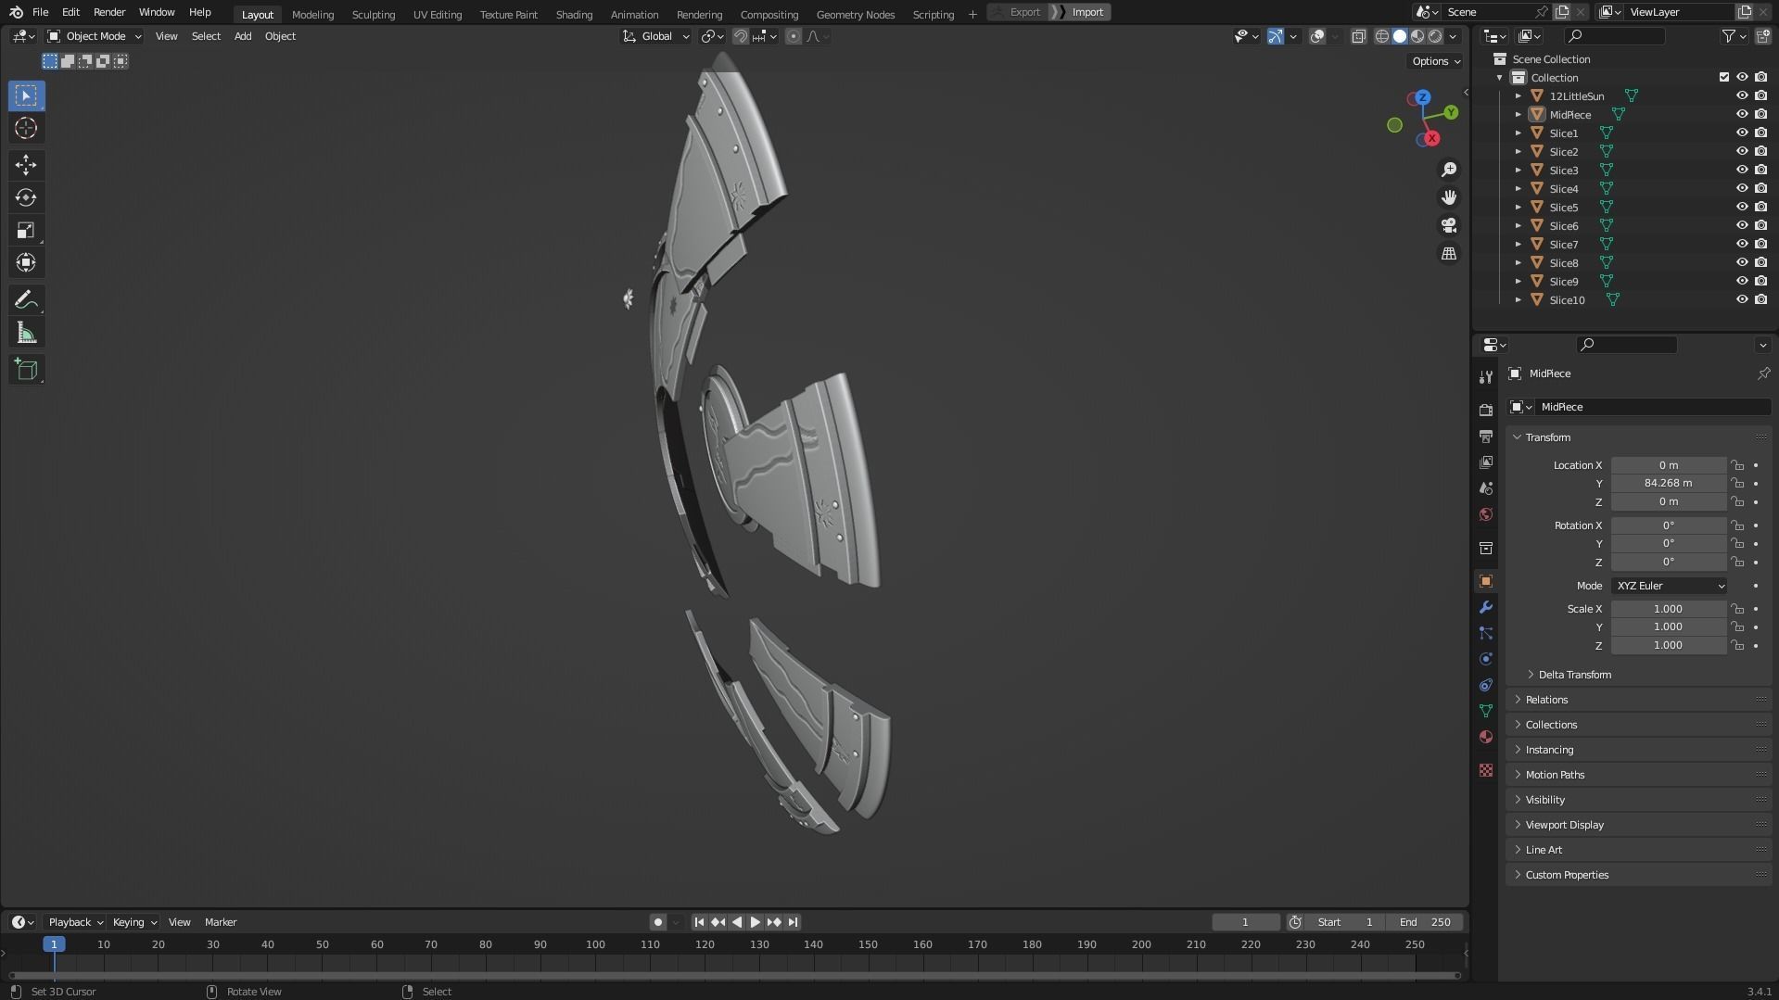The height and width of the screenshot is (1000, 1779).
Task: Click the Scale X value field
Action: 1669,609
